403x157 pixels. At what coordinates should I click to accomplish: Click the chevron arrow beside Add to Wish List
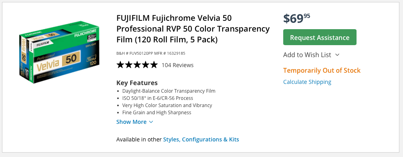tap(337, 55)
